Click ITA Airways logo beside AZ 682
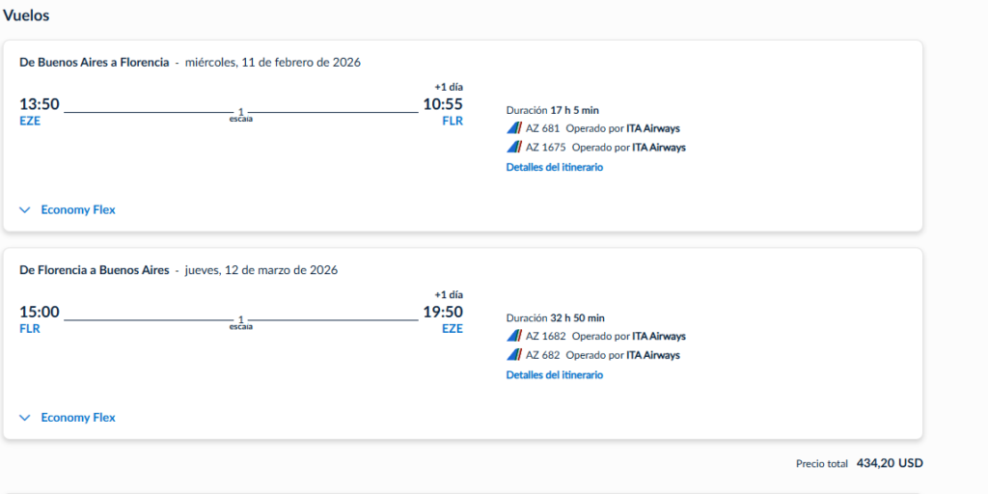 (x=513, y=355)
